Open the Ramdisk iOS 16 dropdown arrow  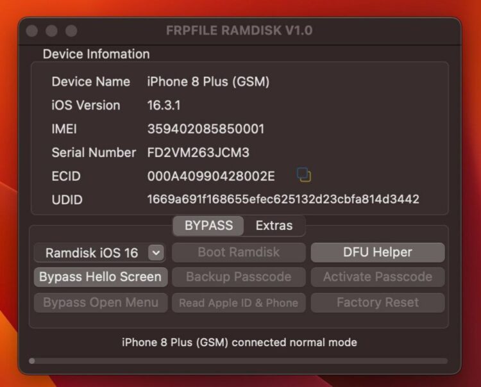coord(156,253)
